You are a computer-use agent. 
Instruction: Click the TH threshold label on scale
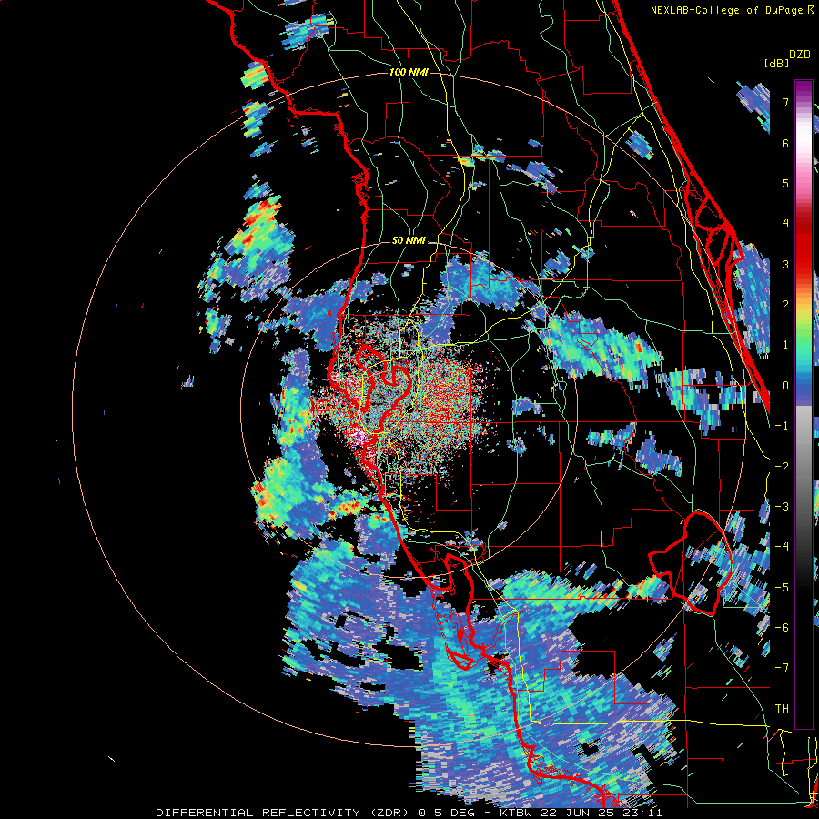(782, 709)
